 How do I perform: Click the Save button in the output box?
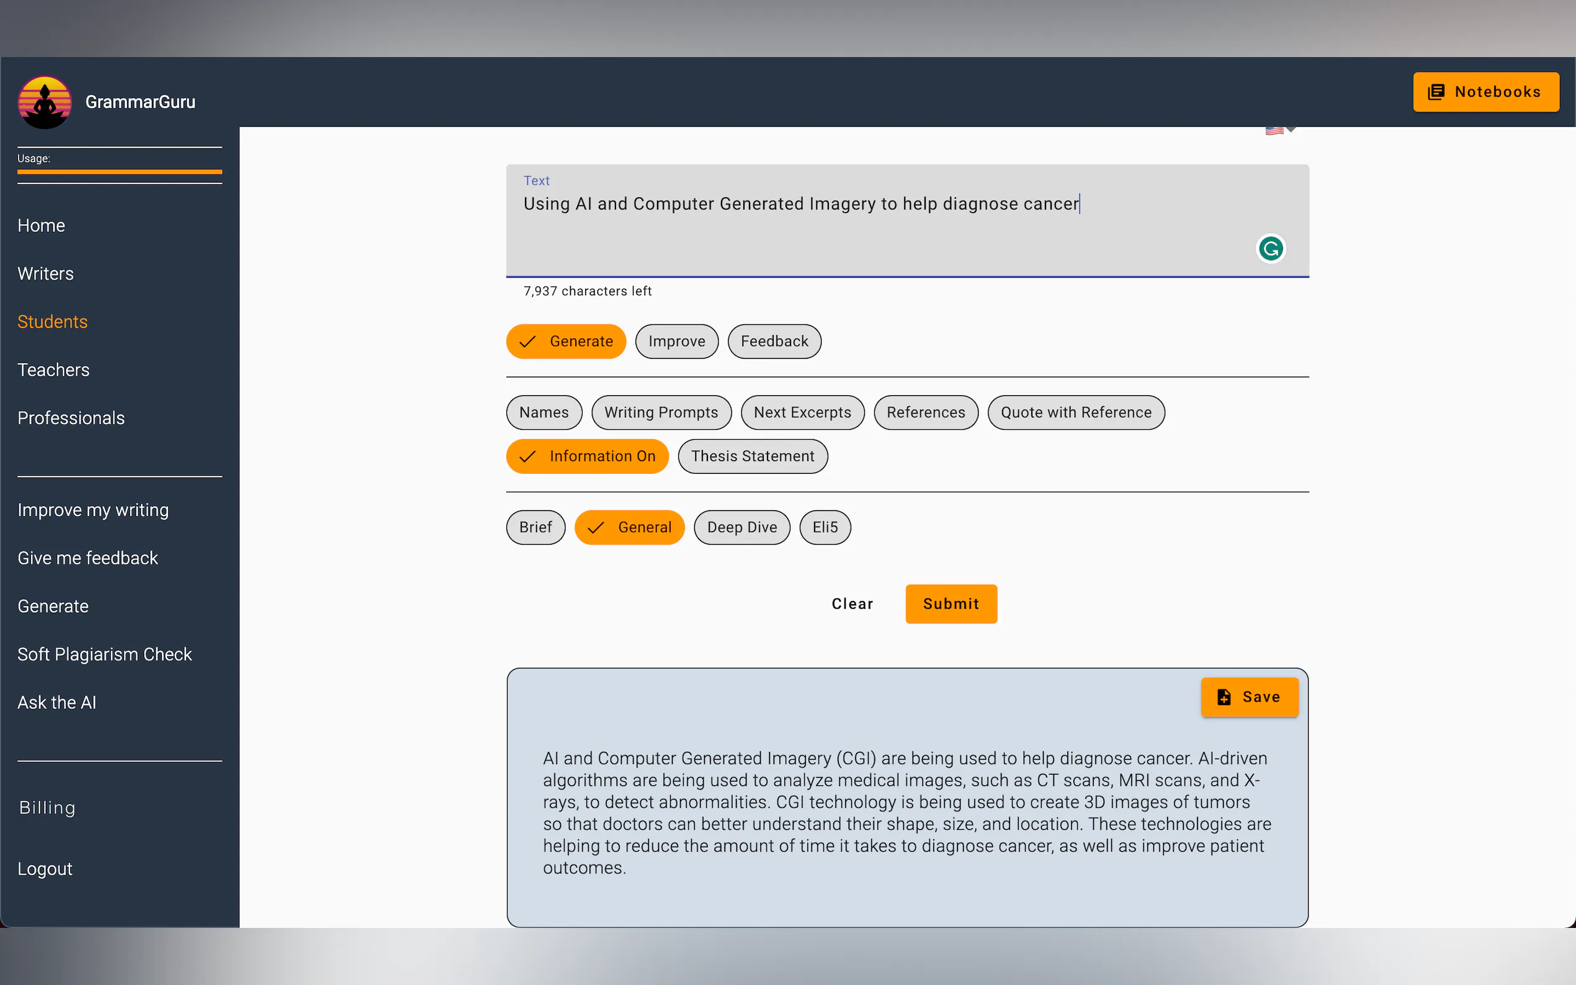(x=1249, y=697)
